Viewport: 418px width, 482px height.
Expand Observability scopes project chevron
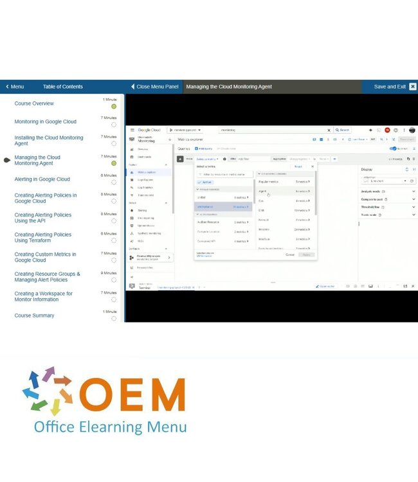coord(169,258)
